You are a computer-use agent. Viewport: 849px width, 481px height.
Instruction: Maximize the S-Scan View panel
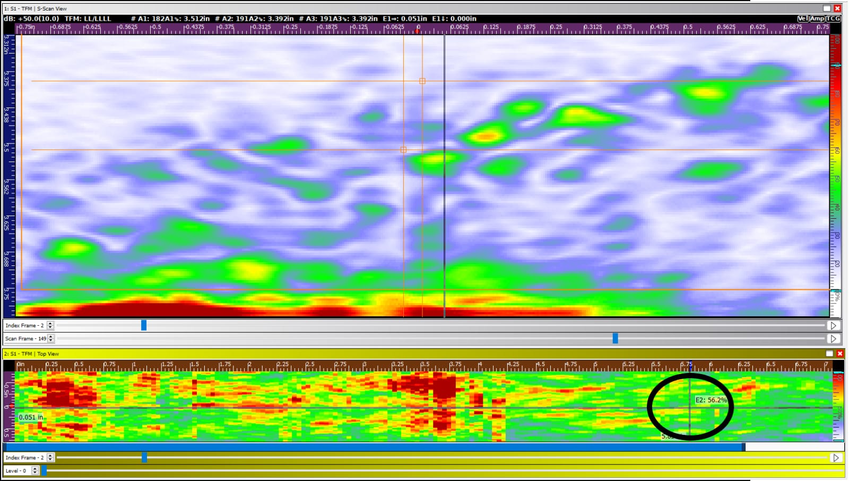[827, 8]
